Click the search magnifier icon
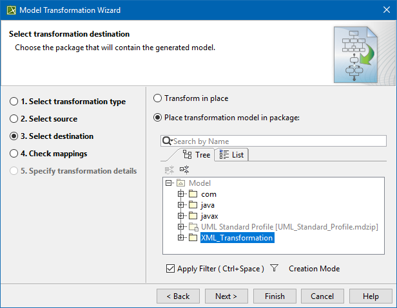Screen dimensions: 397x308 pos(167,141)
